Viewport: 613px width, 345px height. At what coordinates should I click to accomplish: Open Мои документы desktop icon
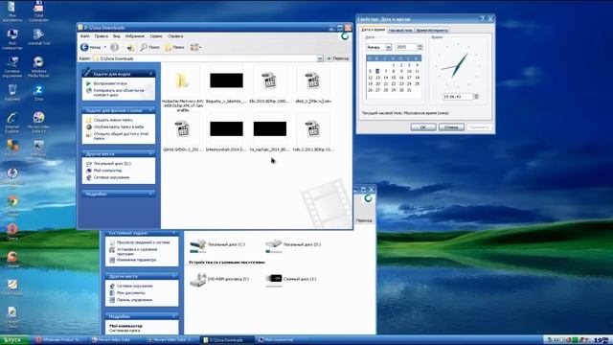[x=12, y=11]
